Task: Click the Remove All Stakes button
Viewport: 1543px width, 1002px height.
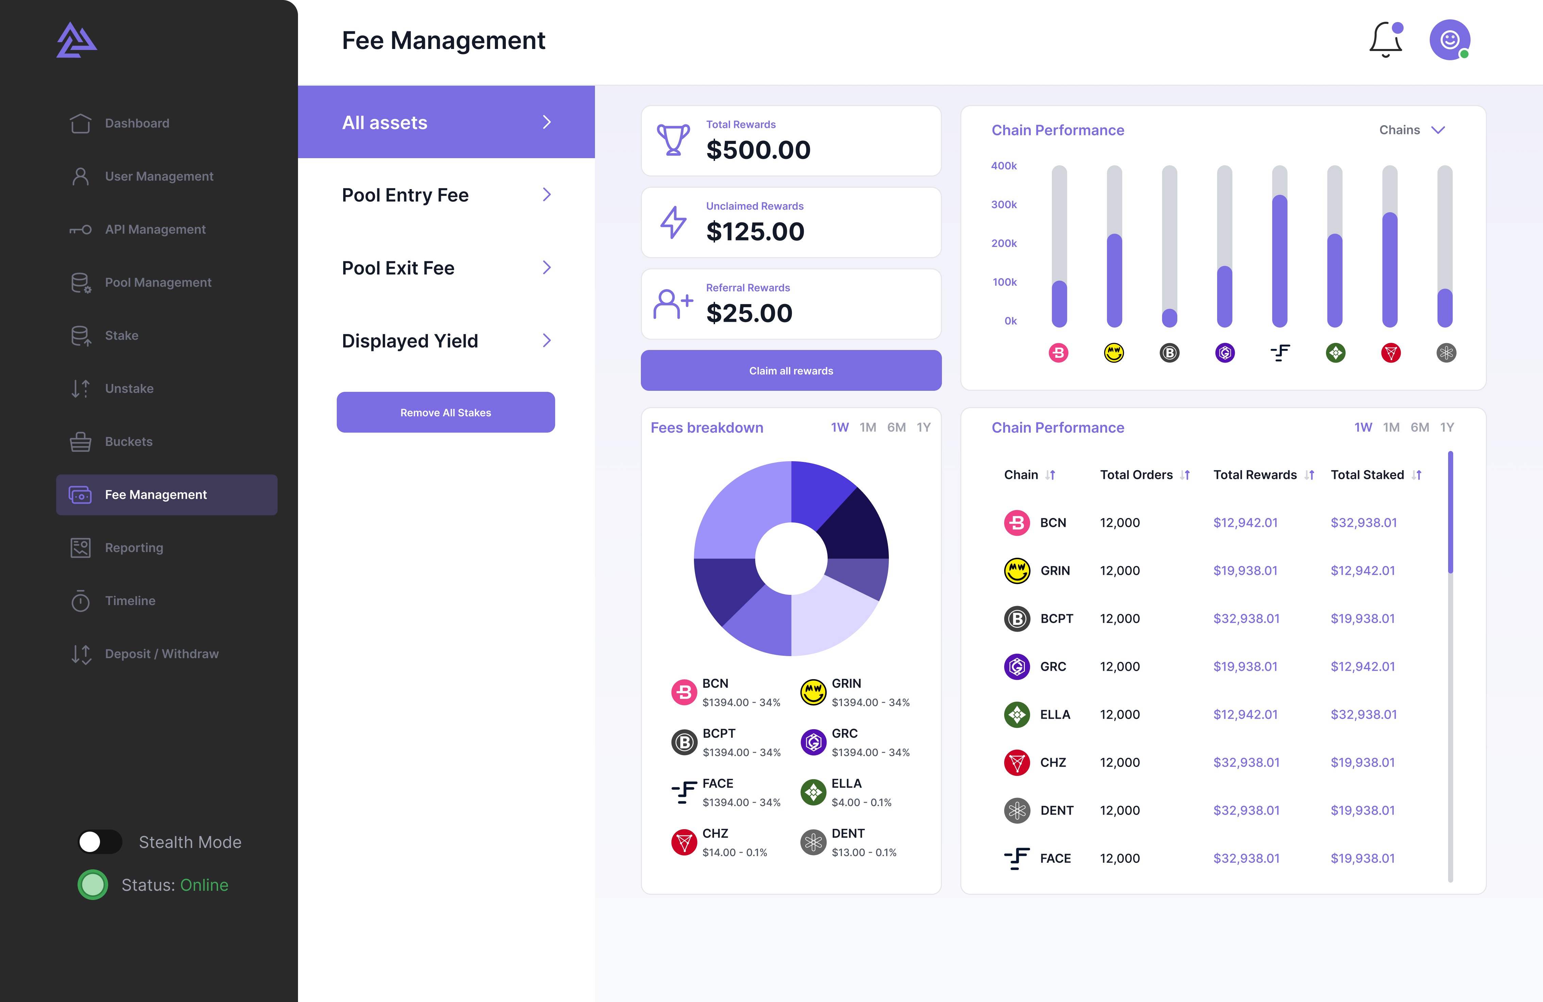Action: (445, 412)
